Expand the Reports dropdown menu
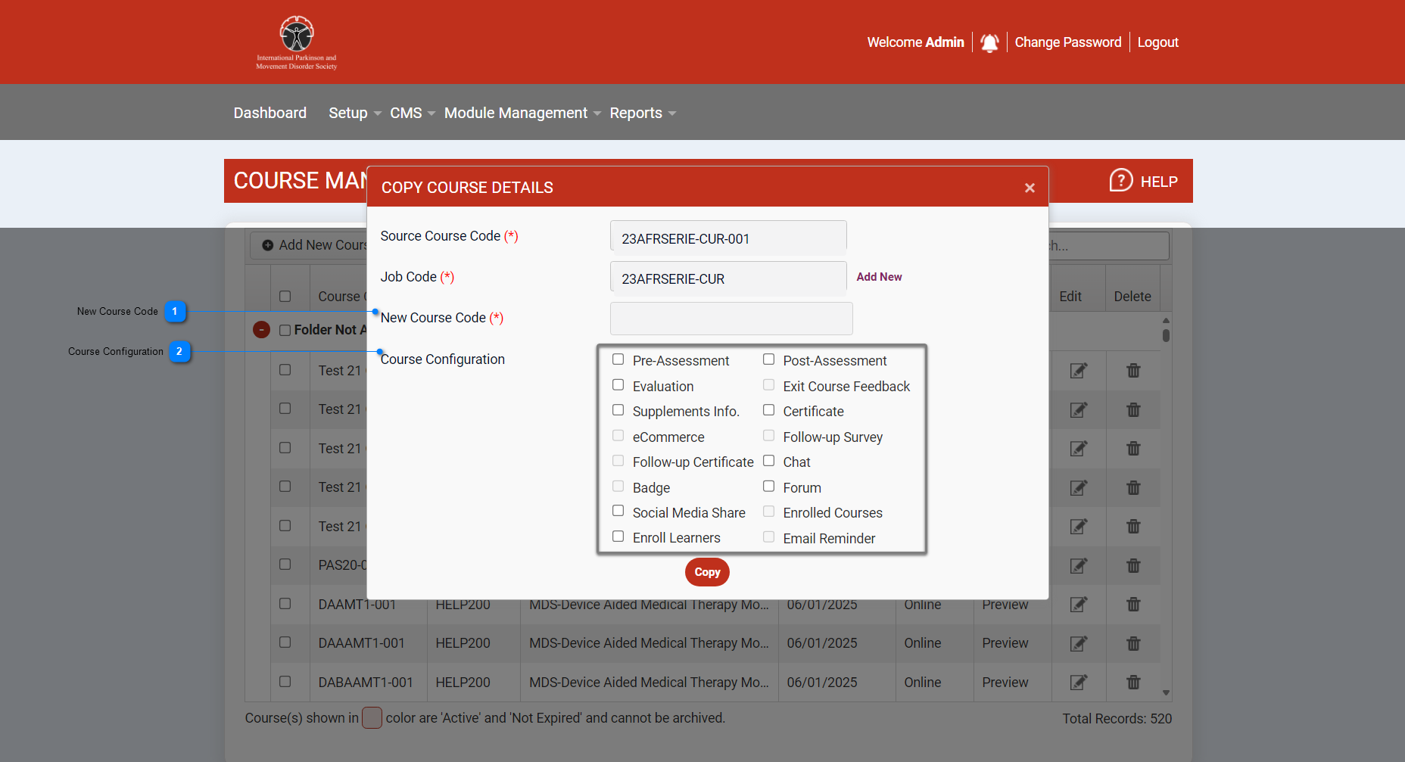The width and height of the screenshot is (1405, 762). click(642, 113)
